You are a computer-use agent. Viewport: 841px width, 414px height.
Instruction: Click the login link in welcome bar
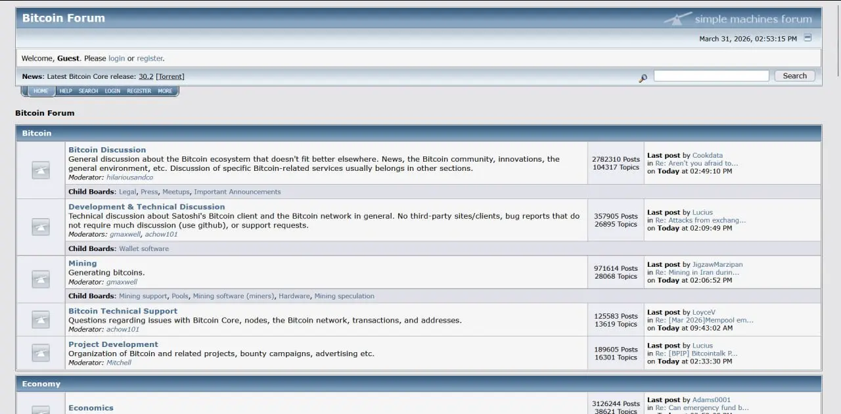tap(116, 58)
